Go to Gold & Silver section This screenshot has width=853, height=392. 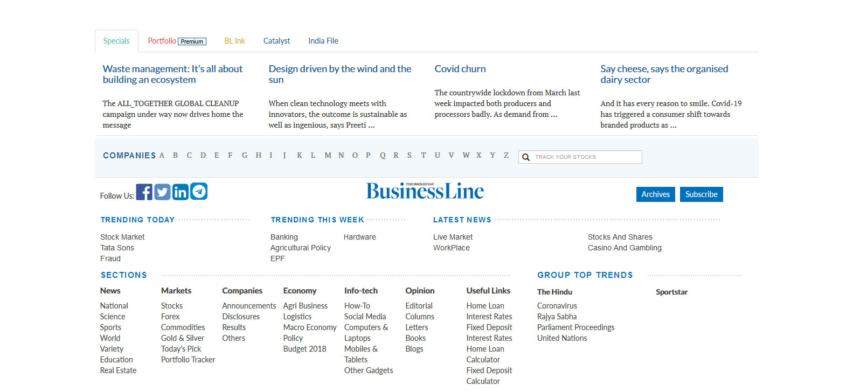tap(183, 338)
